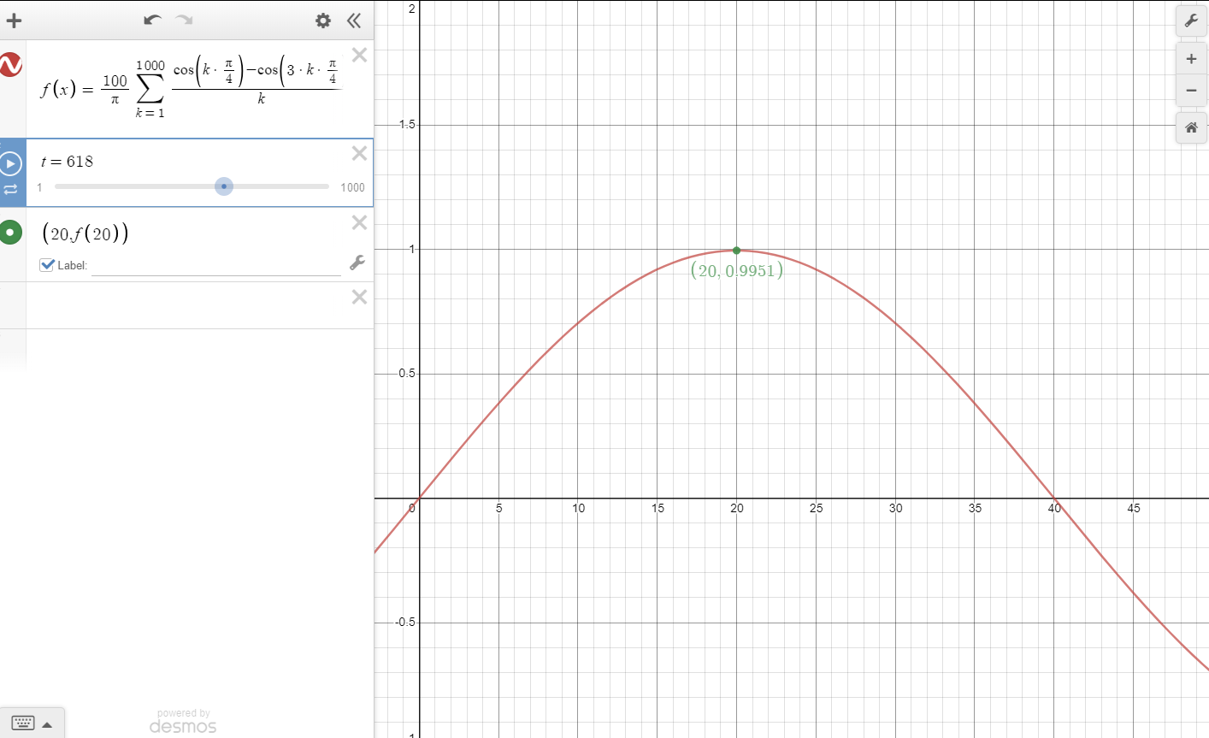
Task: Collapse the expression list panel
Action: (354, 21)
